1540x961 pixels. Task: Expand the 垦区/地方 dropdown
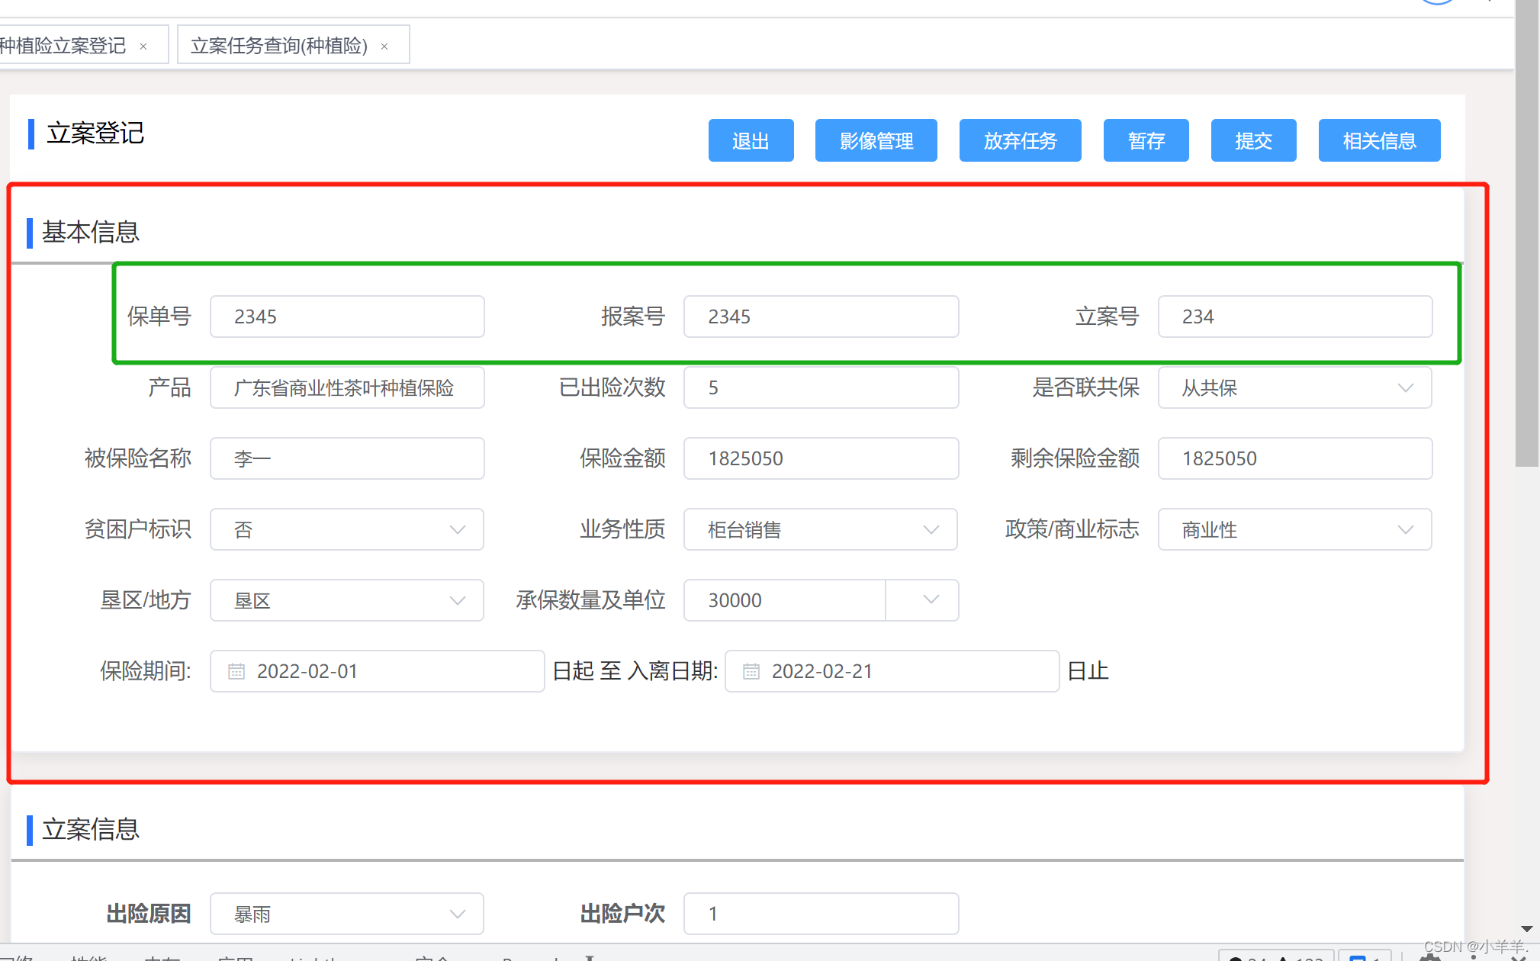tap(346, 600)
